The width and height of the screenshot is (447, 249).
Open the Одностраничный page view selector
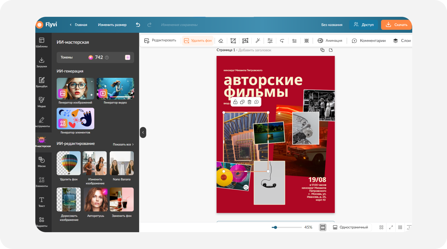coord(350,227)
